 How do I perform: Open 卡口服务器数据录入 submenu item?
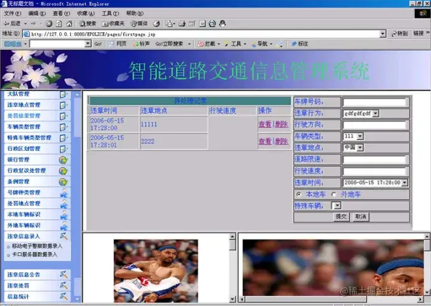34,255
